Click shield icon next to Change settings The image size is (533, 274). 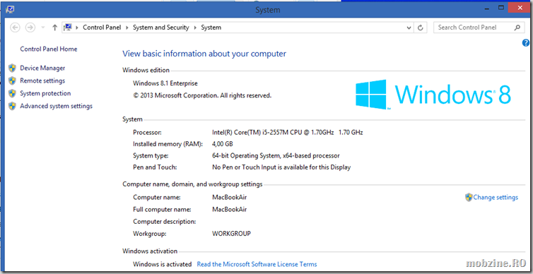(469, 197)
